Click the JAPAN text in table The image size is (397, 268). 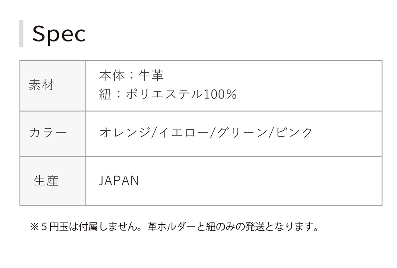tap(119, 181)
